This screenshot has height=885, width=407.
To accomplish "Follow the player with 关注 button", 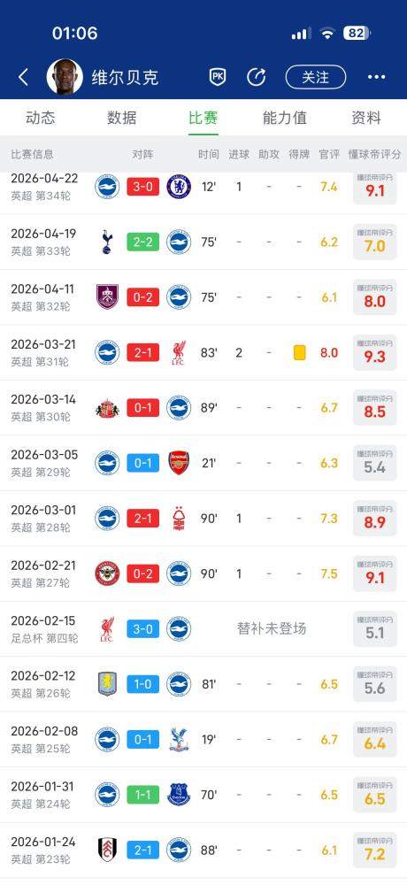I will [316, 77].
